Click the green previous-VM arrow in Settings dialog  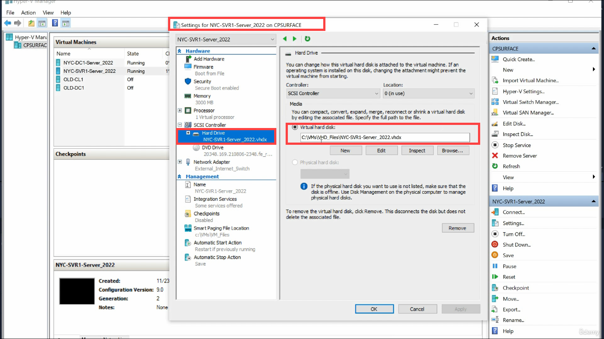tap(285, 39)
